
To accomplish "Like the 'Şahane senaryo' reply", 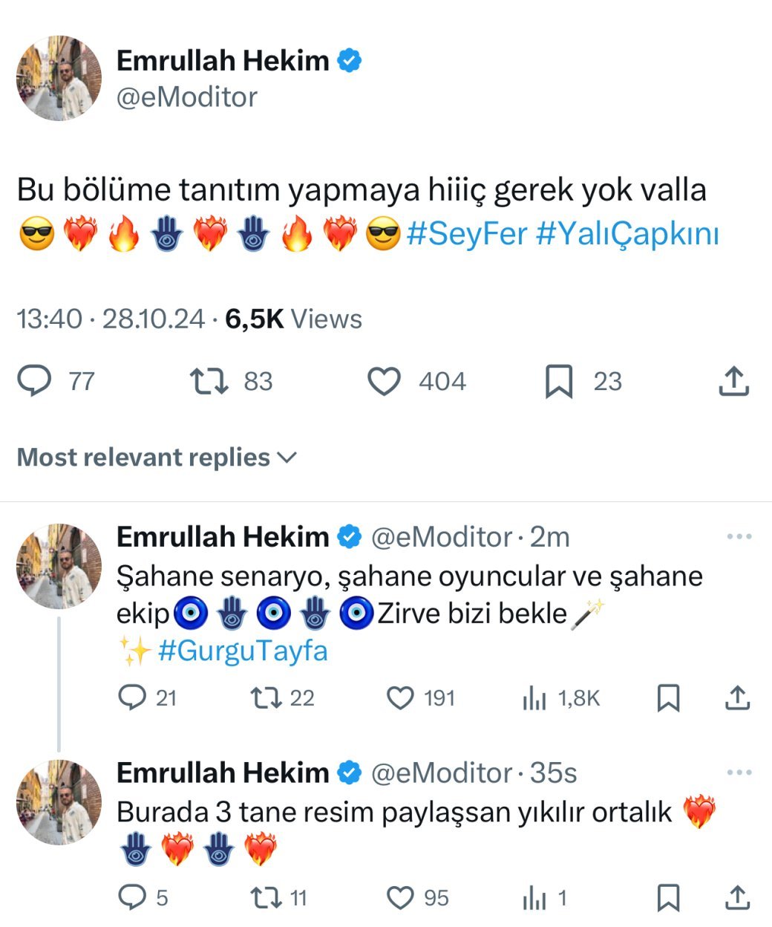I will click(x=401, y=697).
